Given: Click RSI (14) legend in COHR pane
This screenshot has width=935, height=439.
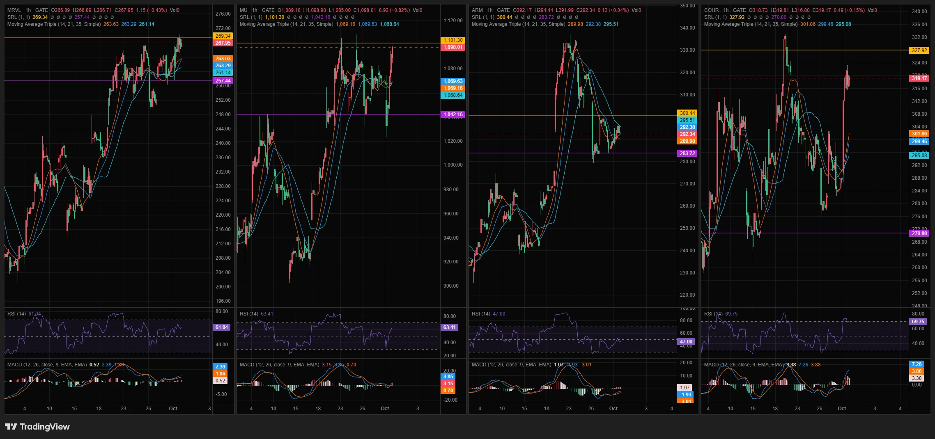Looking at the screenshot, I should [713, 314].
